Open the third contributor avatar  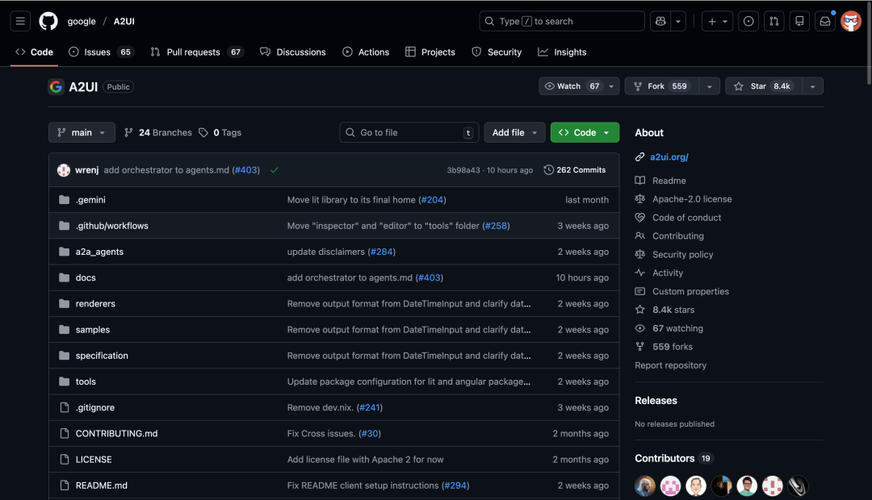[x=696, y=486]
